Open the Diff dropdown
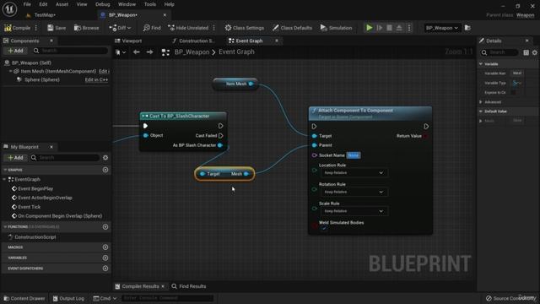Image resolution: width=540 pixels, height=304 pixels. [x=120, y=28]
